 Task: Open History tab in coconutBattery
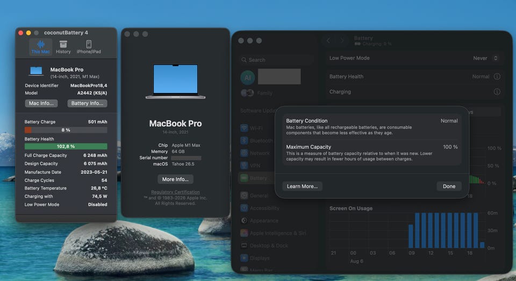63,47
